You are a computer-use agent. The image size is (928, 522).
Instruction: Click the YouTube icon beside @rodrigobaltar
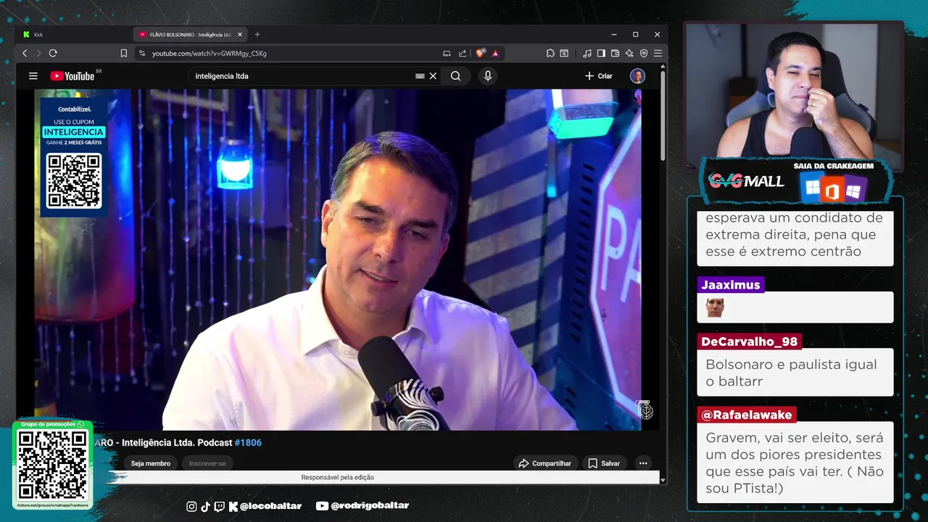322,506
